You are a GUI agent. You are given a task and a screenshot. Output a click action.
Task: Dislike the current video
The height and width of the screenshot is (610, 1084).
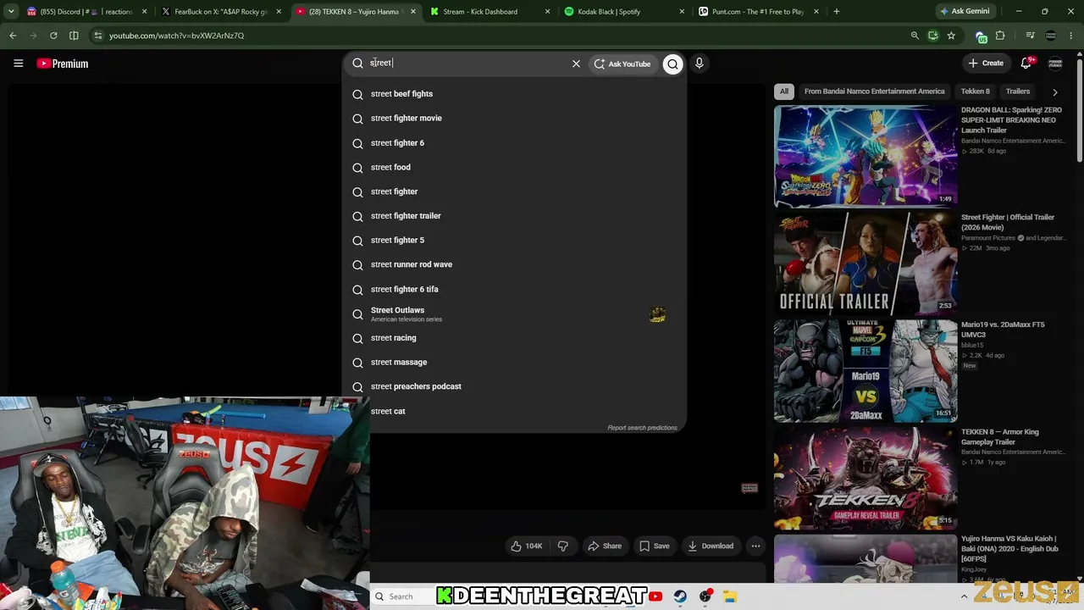point(562,546)
